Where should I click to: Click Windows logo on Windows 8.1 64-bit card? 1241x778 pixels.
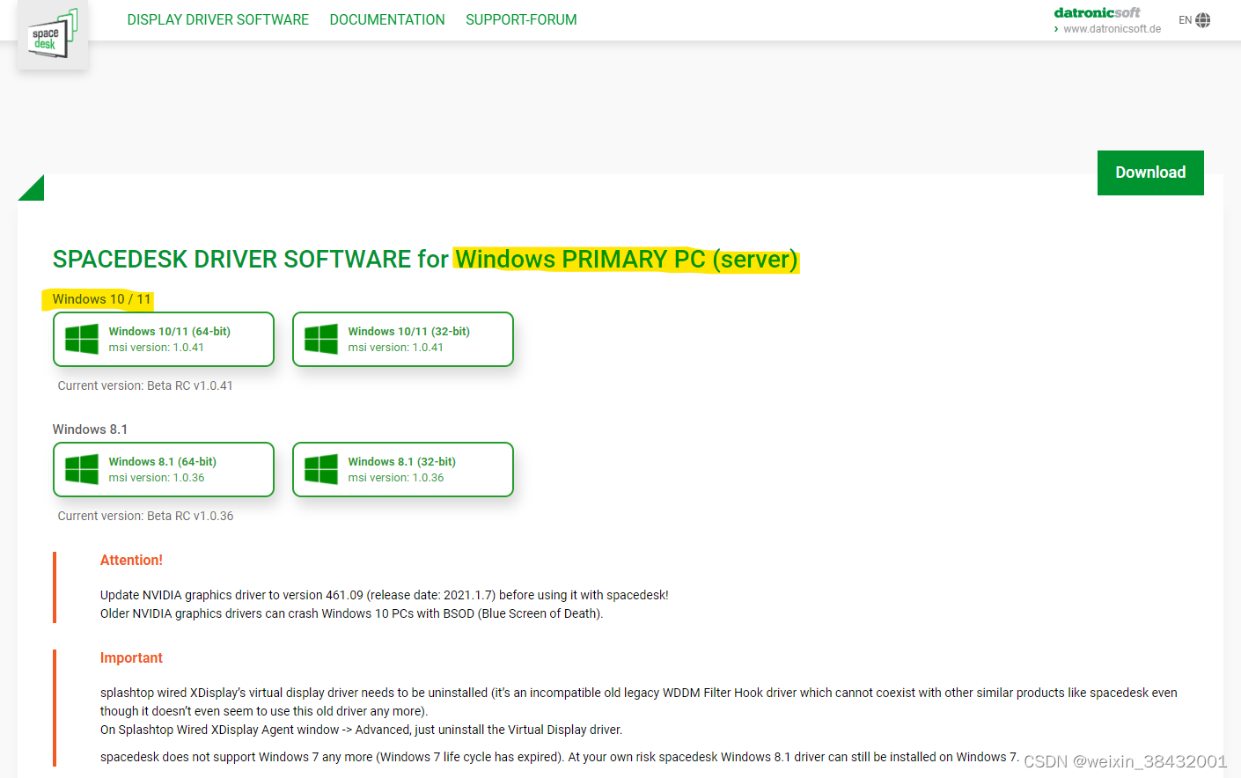point(82,469)
